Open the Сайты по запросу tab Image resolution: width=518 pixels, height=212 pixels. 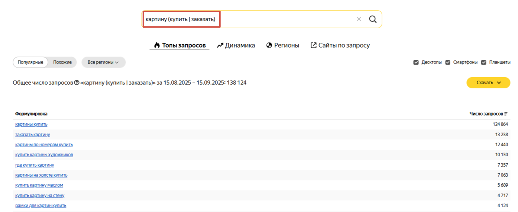(x=340, y=45)
